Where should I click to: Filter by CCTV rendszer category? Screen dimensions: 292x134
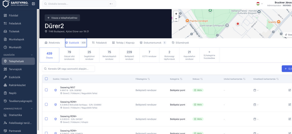tap(149, 55)
